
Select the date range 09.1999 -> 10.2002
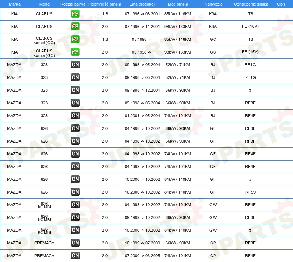point(142,217)
